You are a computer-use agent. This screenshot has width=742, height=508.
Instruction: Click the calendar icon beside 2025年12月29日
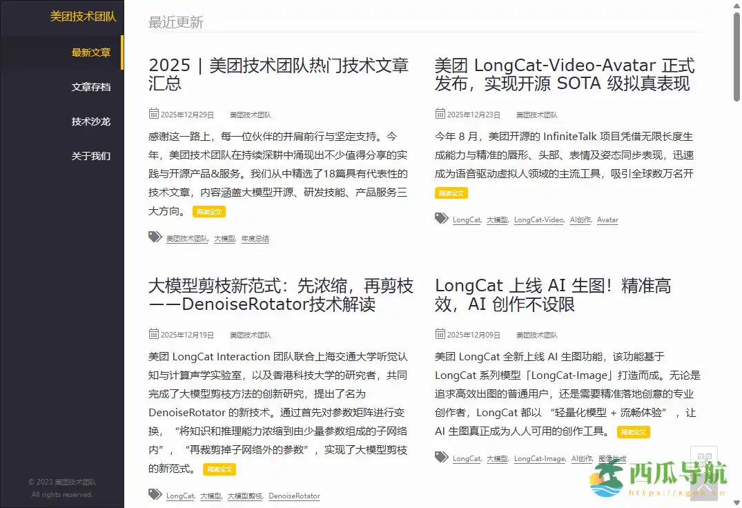153,114
